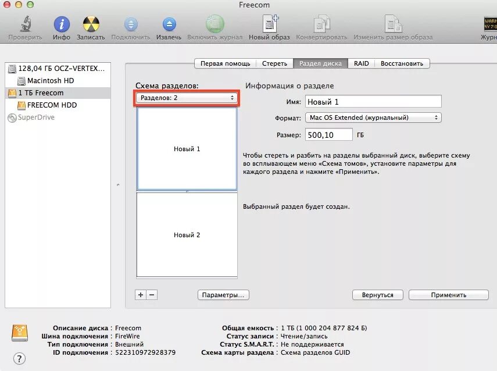
Task: Click the Конвертировать toolbar icon
Action: point(321,24)
